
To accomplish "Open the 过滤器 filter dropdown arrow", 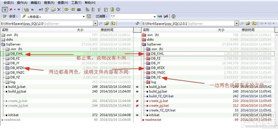I will point(155,17).
